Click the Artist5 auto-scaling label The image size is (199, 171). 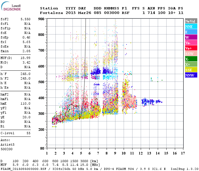(x=7, y=145)
